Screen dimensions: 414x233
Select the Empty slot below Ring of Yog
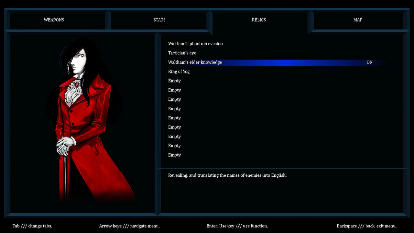[174, 81]
